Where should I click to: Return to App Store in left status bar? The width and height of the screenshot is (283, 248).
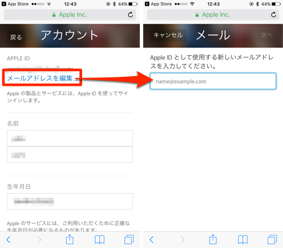coord(15,4)
